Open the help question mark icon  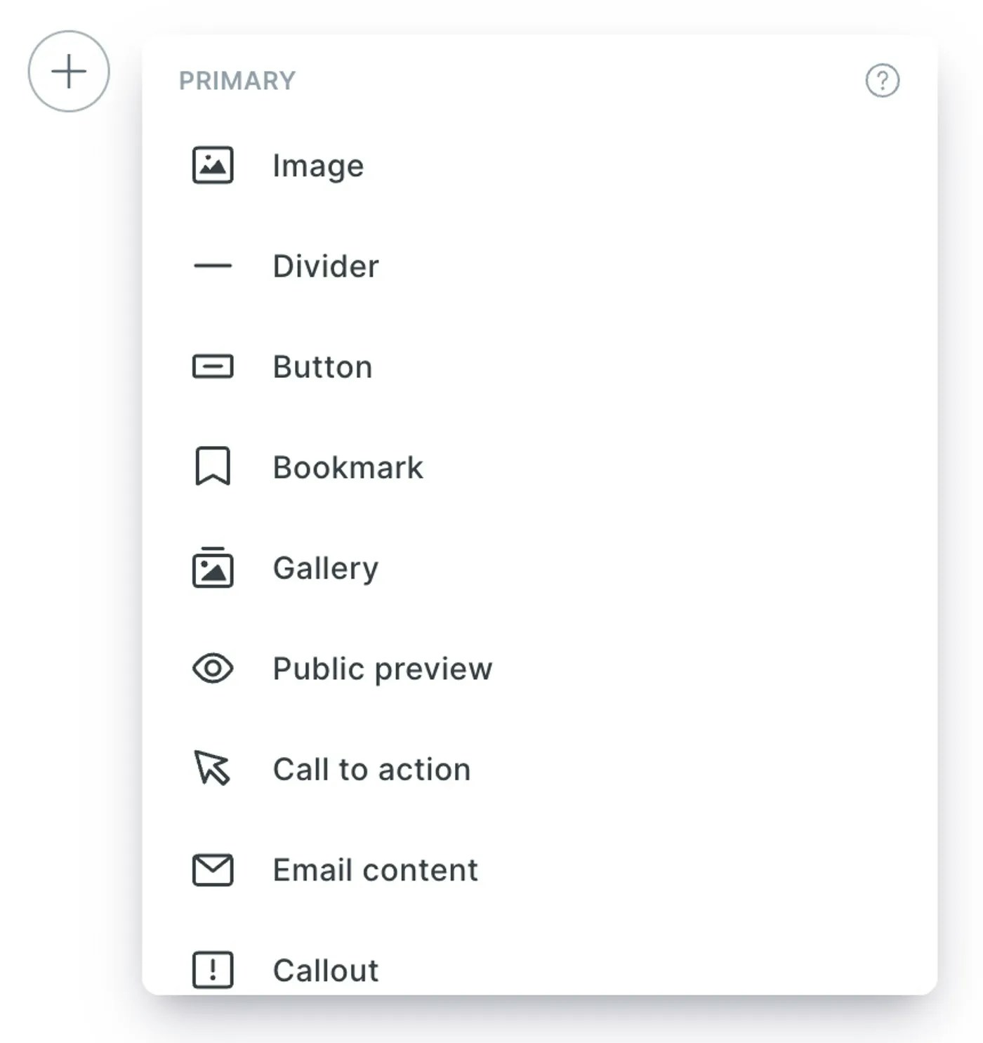tap(882, 80)
